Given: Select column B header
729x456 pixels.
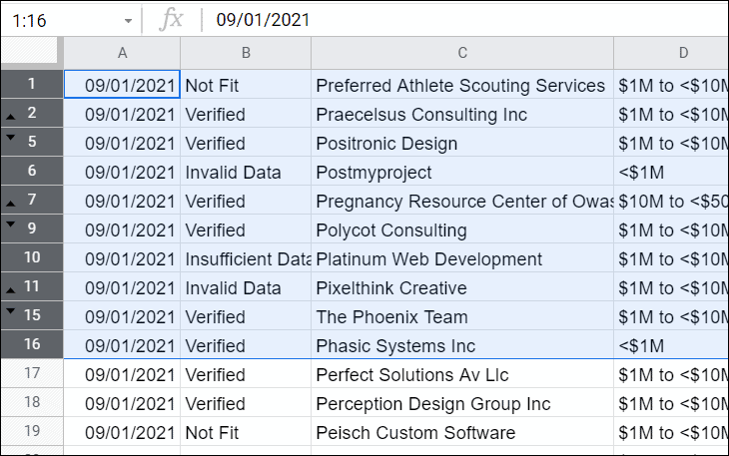Looking at the screenshot, I should (x=246, y=53).
